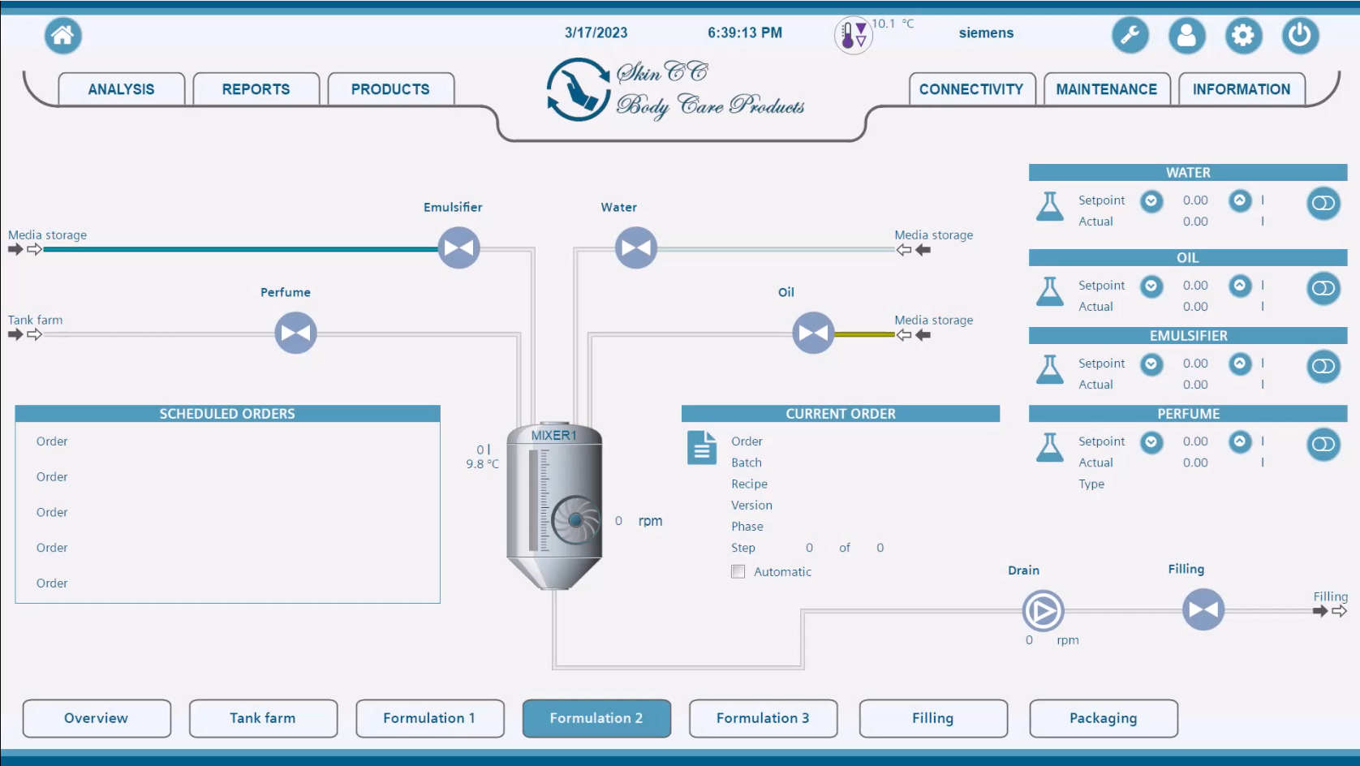Viewport: 1360px width, 766px height.
Task: Click the Emulsifier setpoint value field
Action: [x=1194, y=364]
